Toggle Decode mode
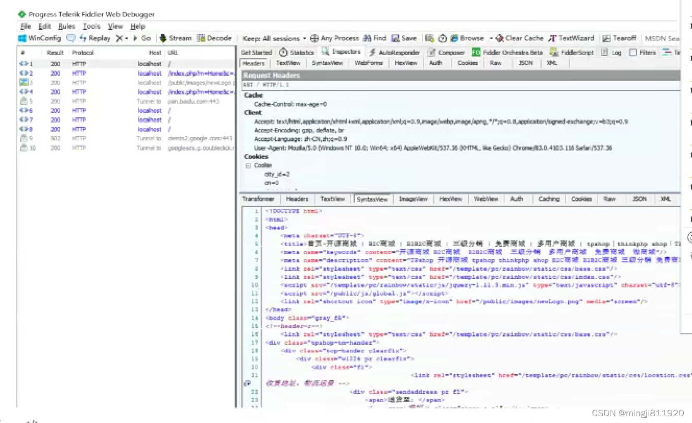The image size is (692, 423). pos(214,38)
